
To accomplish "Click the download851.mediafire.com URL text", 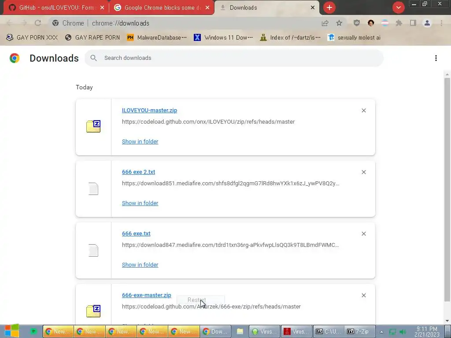I will [x=231, y=184].
